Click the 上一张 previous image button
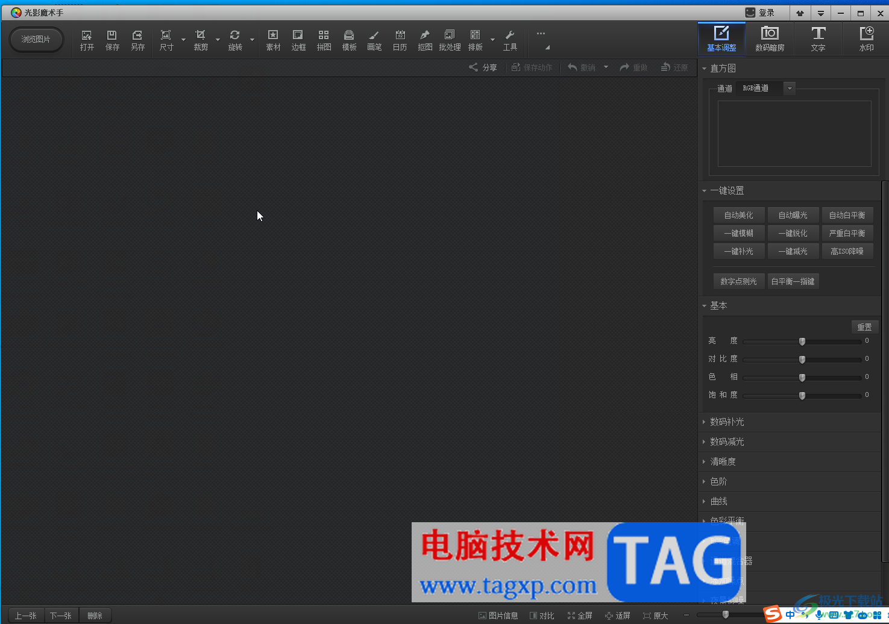 point(26,616)
